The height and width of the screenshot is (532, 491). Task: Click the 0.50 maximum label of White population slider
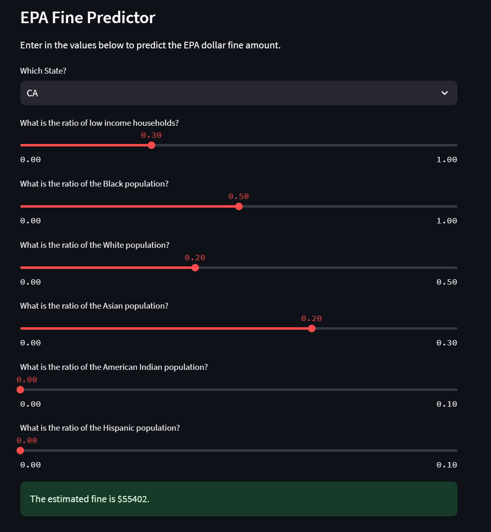click(x=446, y=282)
